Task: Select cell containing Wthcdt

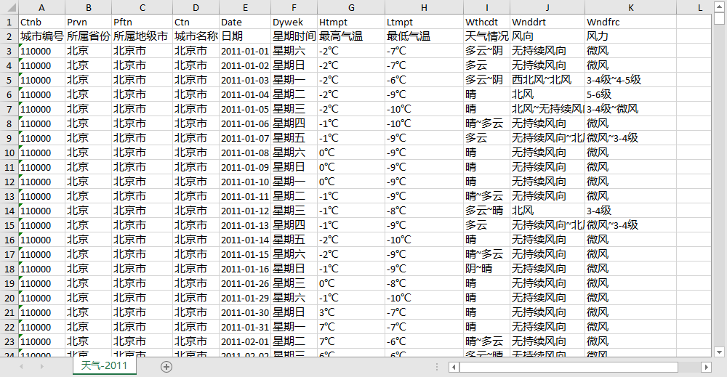Action: [487, 22]
